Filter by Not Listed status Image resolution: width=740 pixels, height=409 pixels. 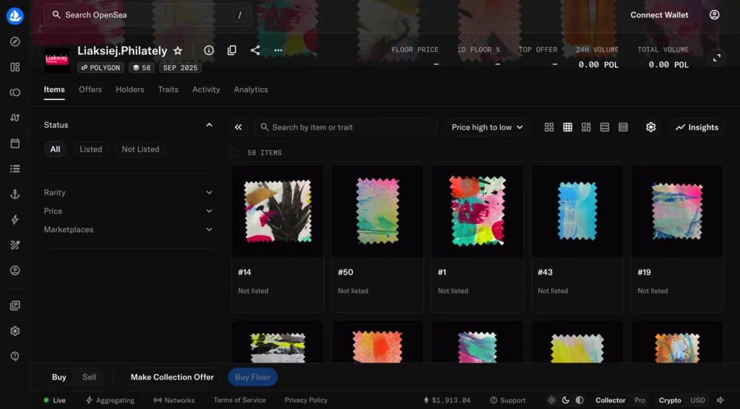click(140, 149)
